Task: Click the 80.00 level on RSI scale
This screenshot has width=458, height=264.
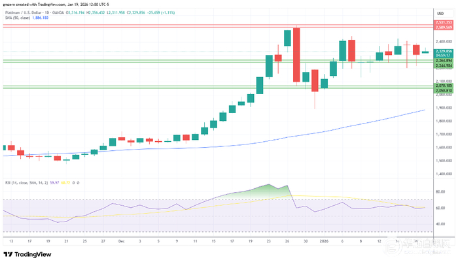Action: (x=440, y=192)
